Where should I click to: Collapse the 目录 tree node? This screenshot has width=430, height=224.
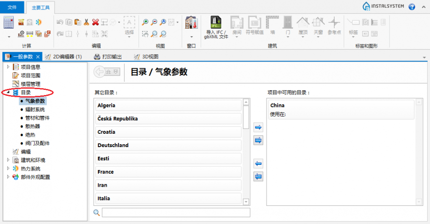click(x=8, y=93)
